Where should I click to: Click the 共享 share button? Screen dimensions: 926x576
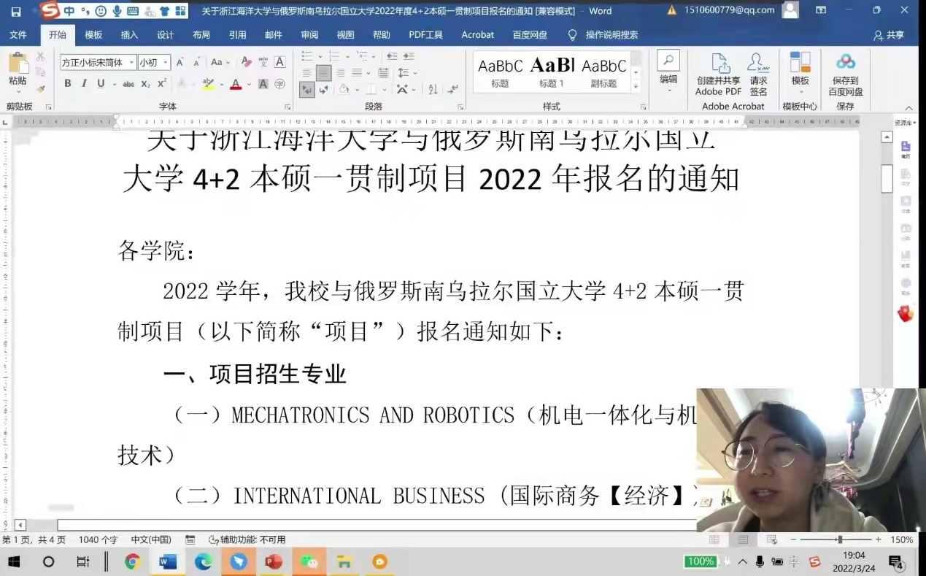(889, 35)
